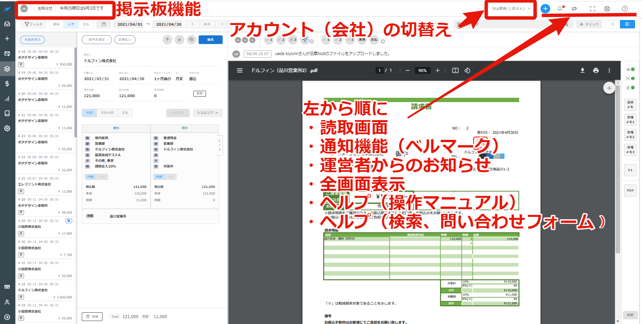Open 管理メモ1 button

630,120
